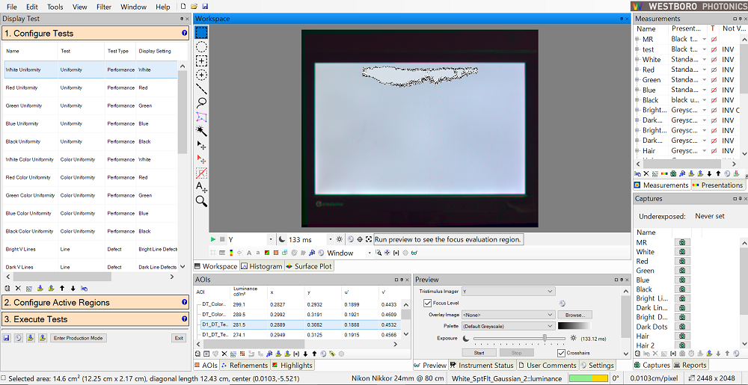
Task: Choose the line profile tool
Action: pyautogui.click(x=201, y=89)
